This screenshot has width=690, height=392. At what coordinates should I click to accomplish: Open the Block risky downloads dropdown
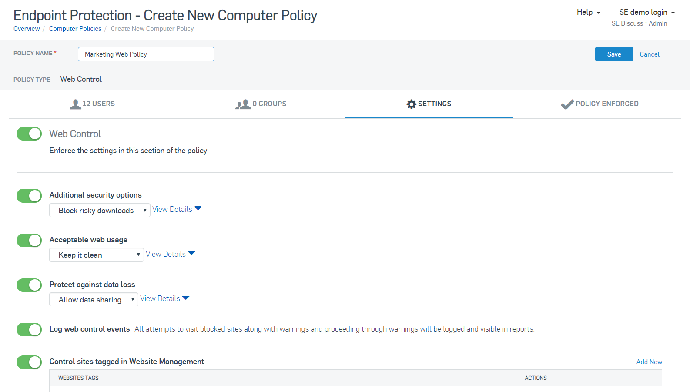click(100, 211)
